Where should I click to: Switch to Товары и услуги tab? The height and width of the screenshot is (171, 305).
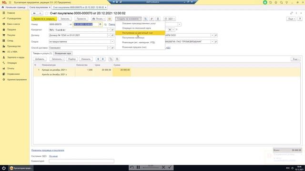point(42,53)
